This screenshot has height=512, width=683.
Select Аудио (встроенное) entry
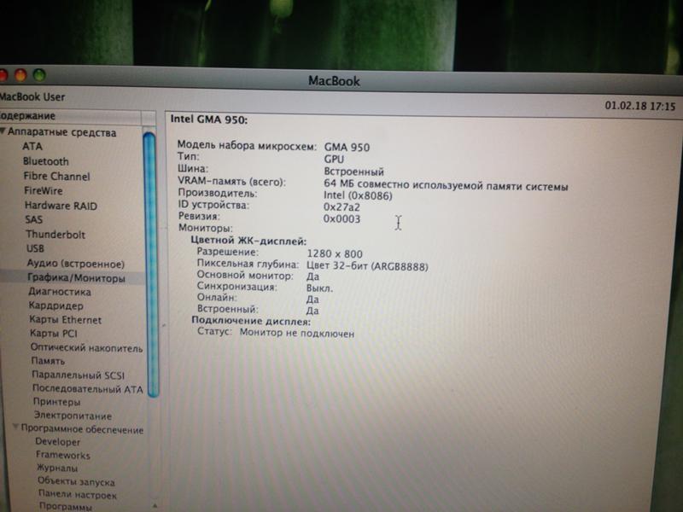pos(76,264)
